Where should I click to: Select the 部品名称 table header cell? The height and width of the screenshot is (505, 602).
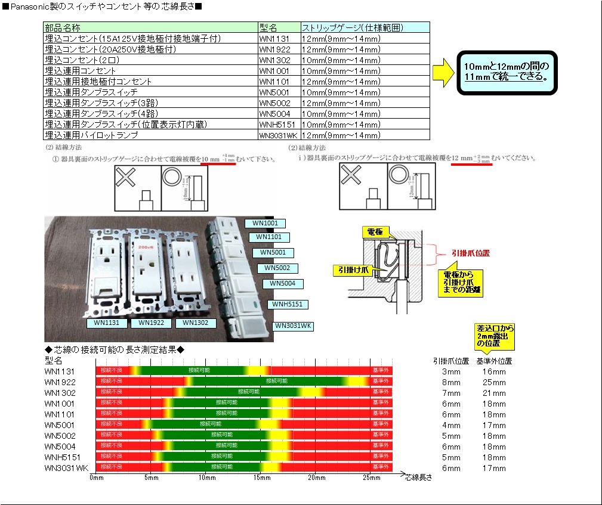(150, 27)
